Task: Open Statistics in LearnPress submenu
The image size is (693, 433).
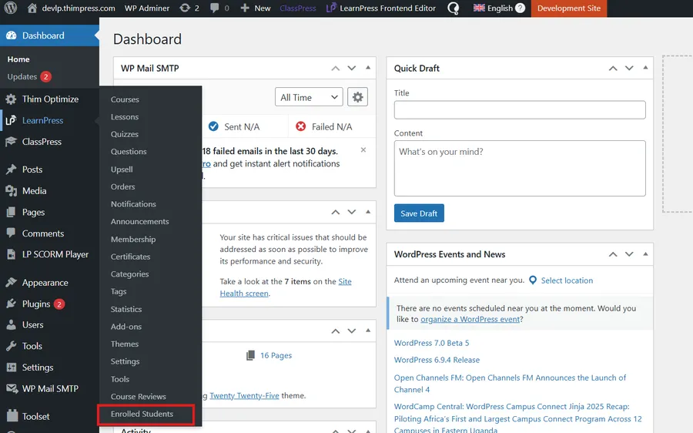Action: [126, 309]
